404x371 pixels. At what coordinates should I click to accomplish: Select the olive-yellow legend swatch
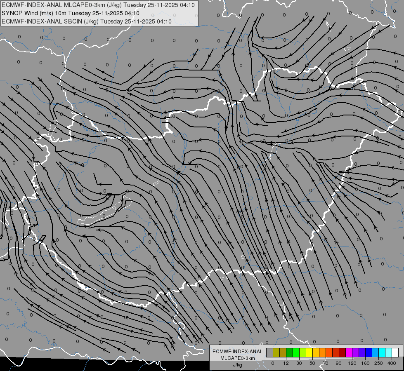point(276,353)
